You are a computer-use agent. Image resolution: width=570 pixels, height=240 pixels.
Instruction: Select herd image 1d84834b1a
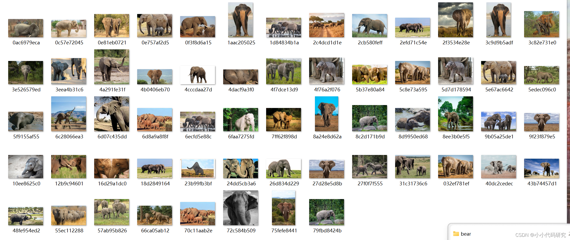click(284, 27)
